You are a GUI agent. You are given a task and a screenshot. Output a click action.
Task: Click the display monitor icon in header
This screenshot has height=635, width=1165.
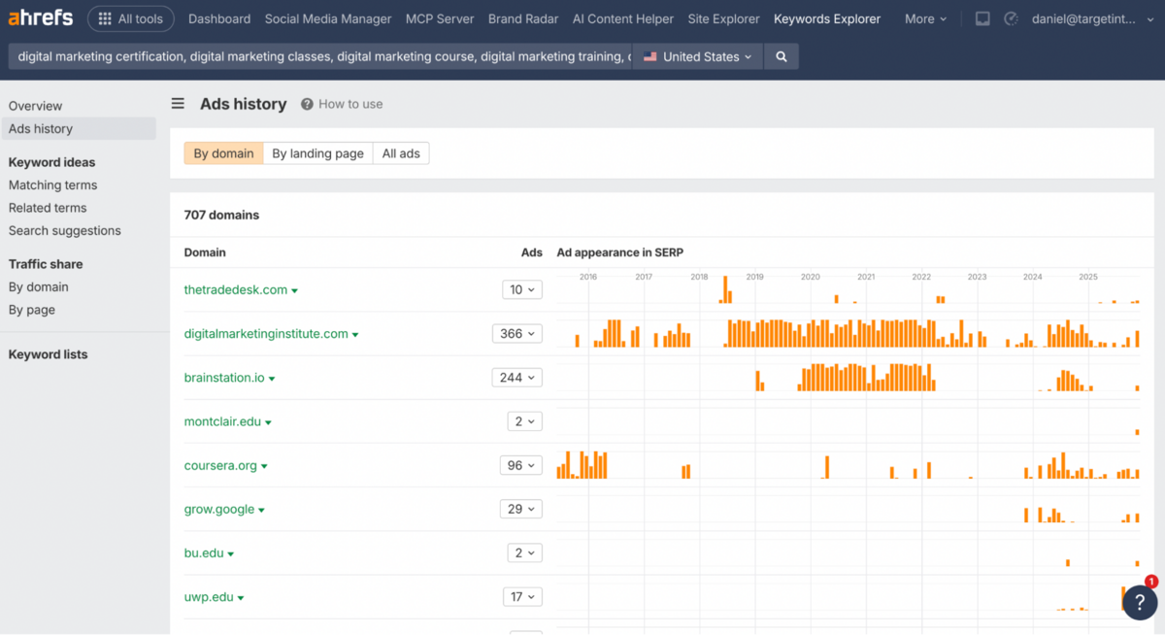point(982,18)
